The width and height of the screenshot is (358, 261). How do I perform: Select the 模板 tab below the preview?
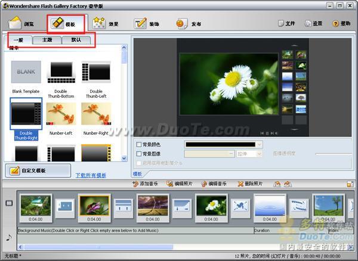137,174
